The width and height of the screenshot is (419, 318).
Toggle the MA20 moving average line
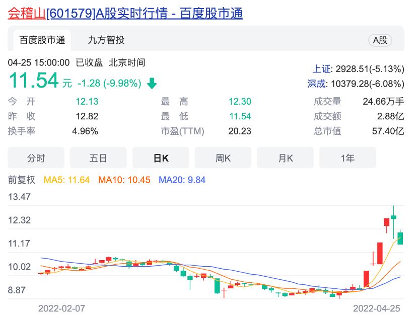pos(183,180)
